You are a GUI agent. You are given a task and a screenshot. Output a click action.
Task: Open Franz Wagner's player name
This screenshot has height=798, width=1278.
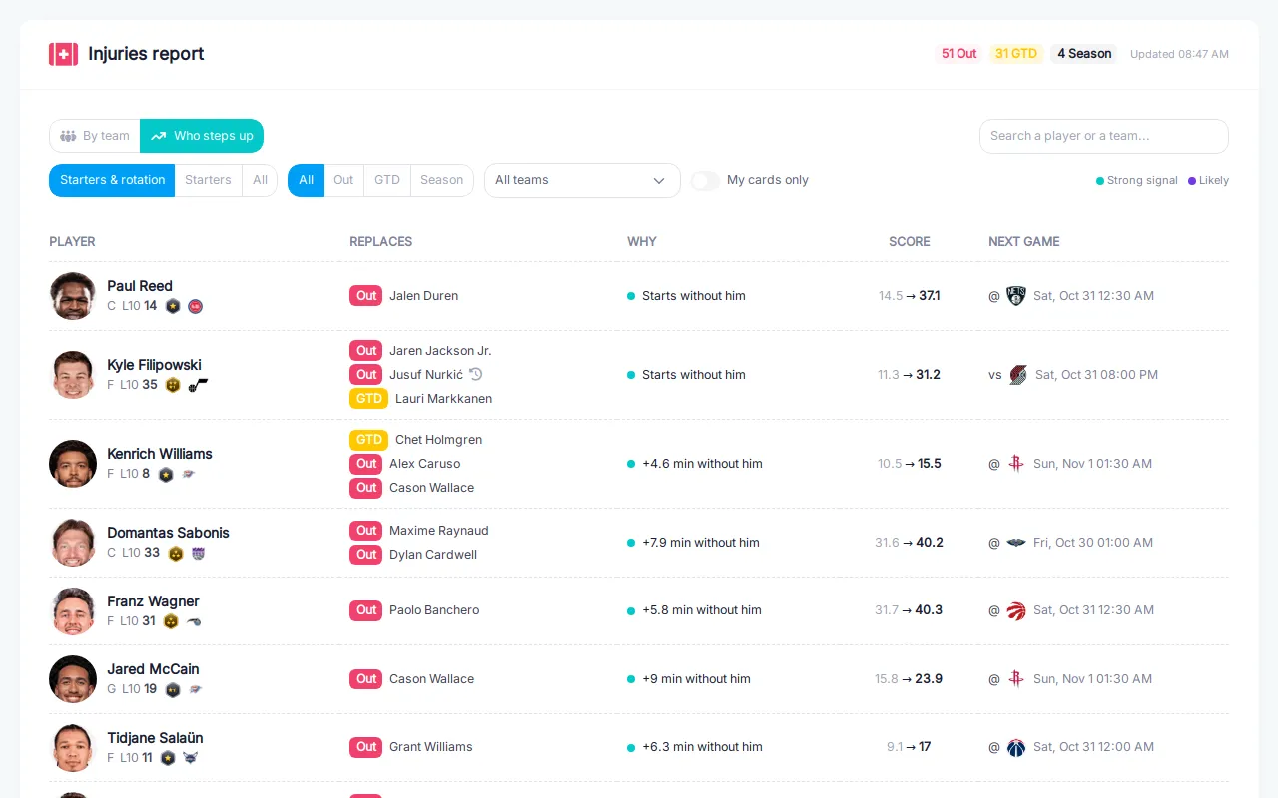[153, 601]
